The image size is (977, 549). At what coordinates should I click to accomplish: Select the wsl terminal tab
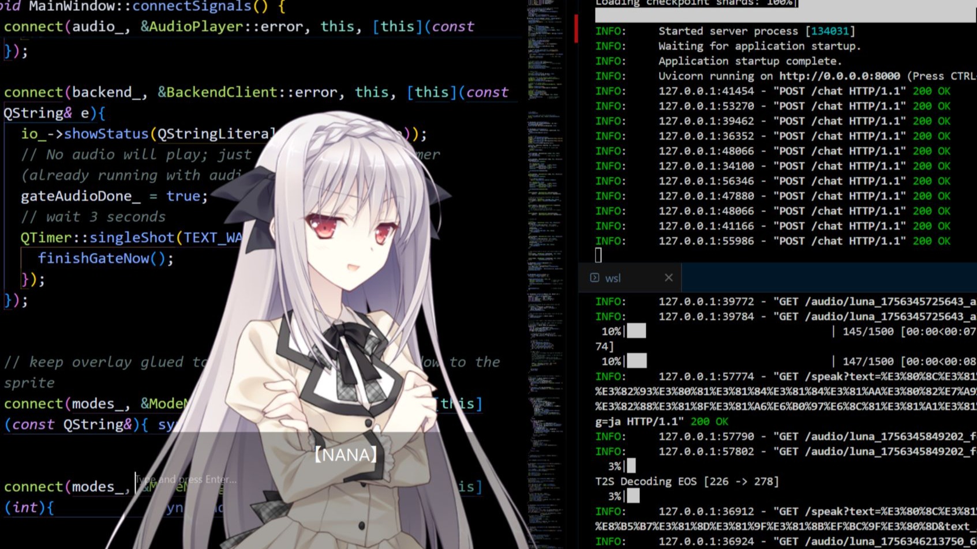[630, 277]
